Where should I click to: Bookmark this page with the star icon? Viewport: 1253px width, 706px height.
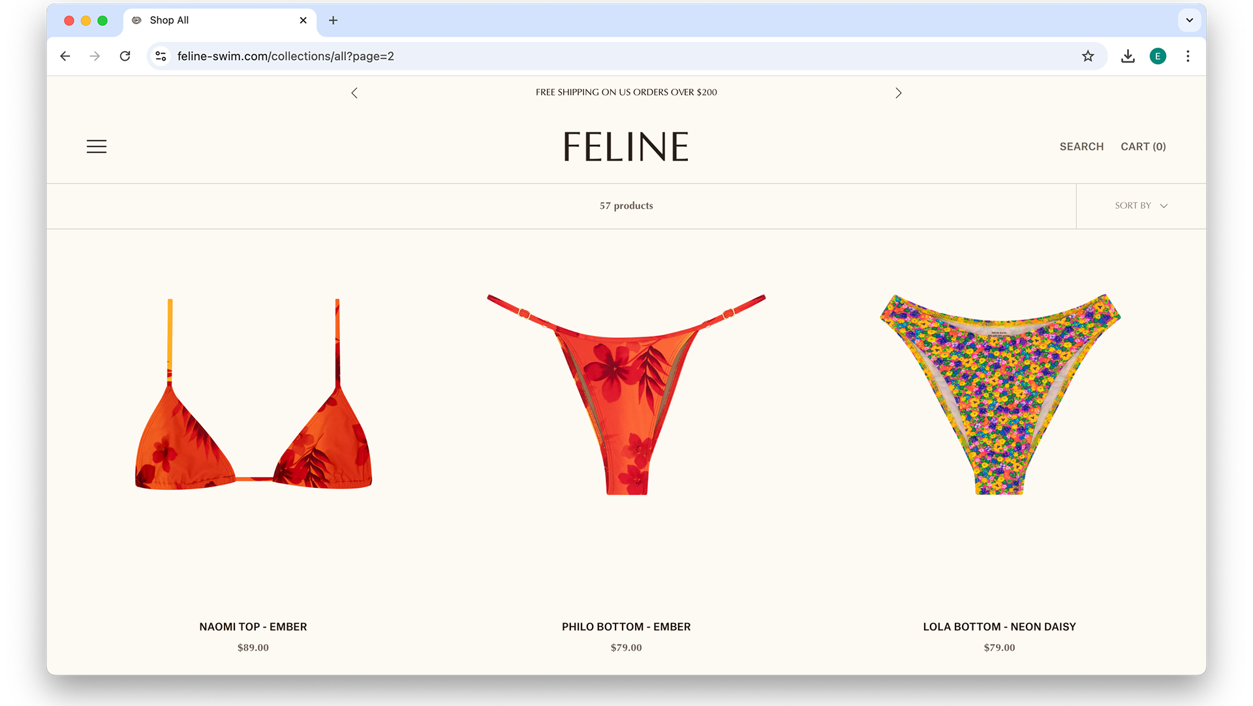(1088, 56)
